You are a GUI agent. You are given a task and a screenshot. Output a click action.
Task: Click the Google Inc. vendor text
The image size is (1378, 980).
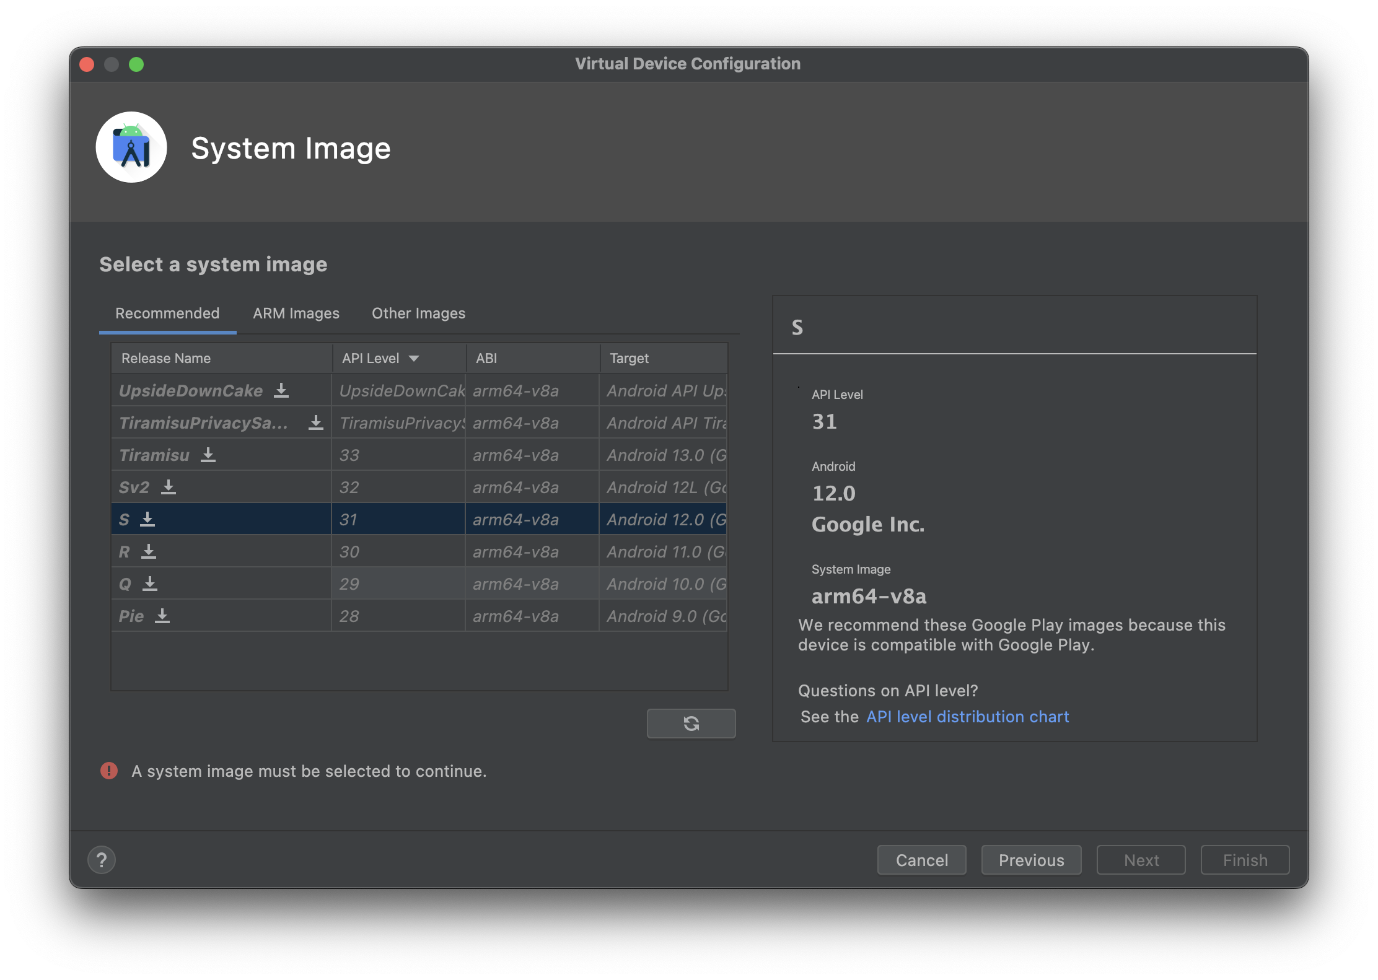868,524
